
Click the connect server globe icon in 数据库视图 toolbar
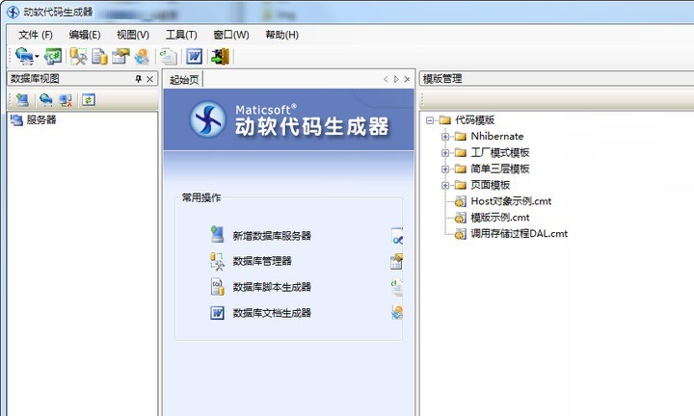(x=45, y=100)
